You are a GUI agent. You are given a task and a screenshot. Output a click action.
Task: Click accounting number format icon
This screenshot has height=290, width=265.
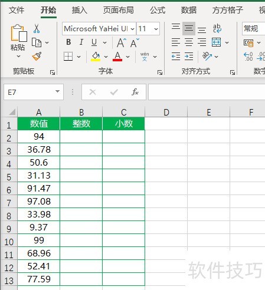[x=248, y=43]
